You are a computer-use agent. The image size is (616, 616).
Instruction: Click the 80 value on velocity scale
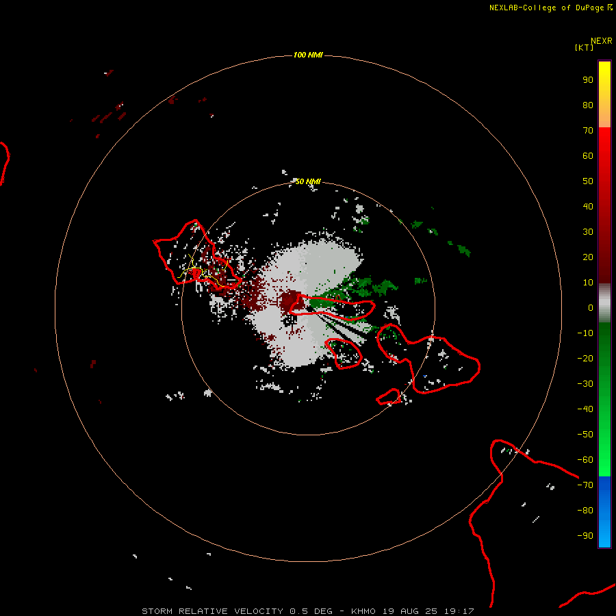coord(588,105)
